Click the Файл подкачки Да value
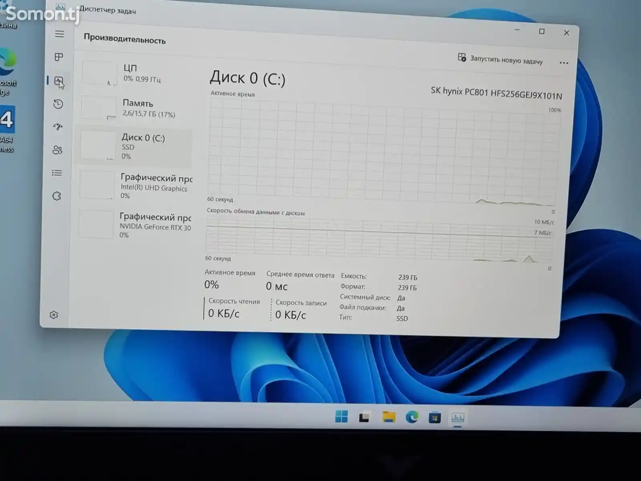The height and width of the screenshot is (481, 641). pyautogui.click(x=401, y=308)
